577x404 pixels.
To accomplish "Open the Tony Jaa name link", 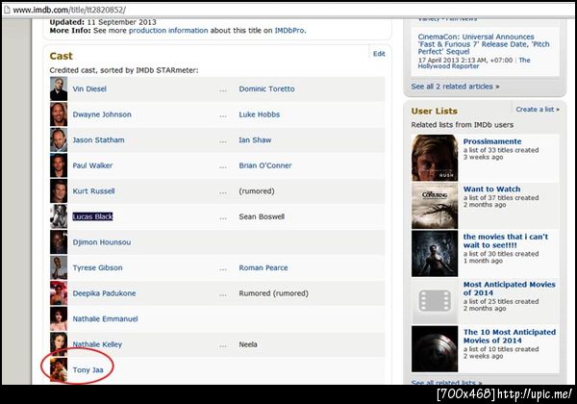I will click(x=88, y=370).
